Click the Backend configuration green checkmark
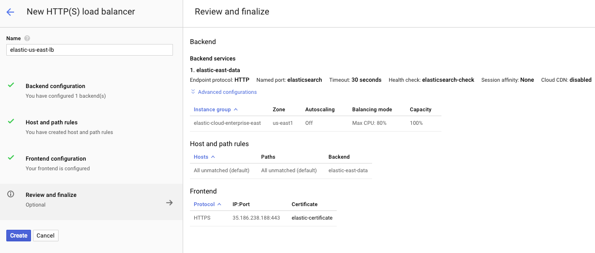This screenshot has width=595, height=253. pos(11,85)
